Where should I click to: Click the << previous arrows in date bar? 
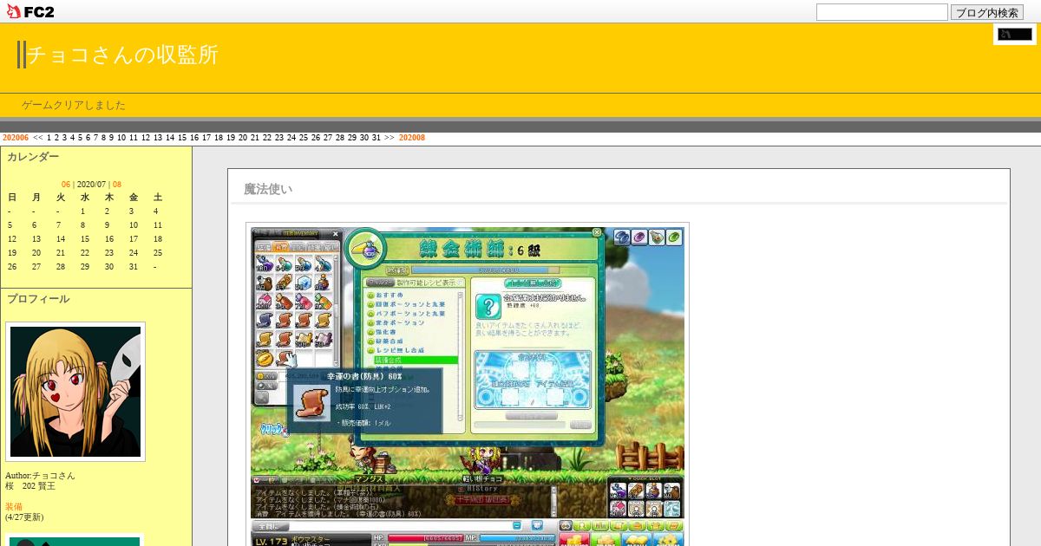coord(38,138)
